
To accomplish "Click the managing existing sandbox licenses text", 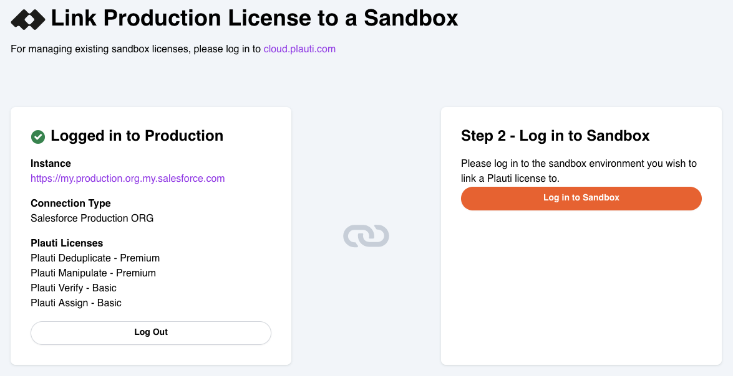I will pyautogui.click(x=136, y=49).
